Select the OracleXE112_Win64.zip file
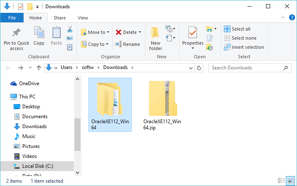Image resolution: width=297 pixels, height=186 pixels. pyautogui.click(x=162, y=105)
